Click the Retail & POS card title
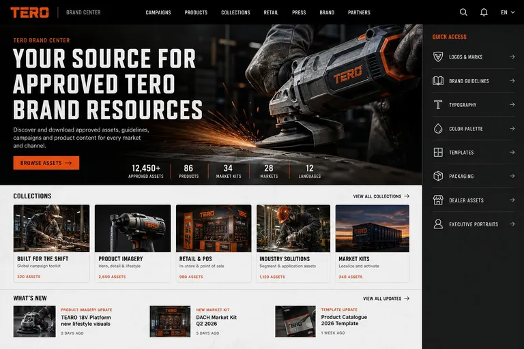This screenshot has width=524, height=349. pyautogui.click(x=196, y=259)
